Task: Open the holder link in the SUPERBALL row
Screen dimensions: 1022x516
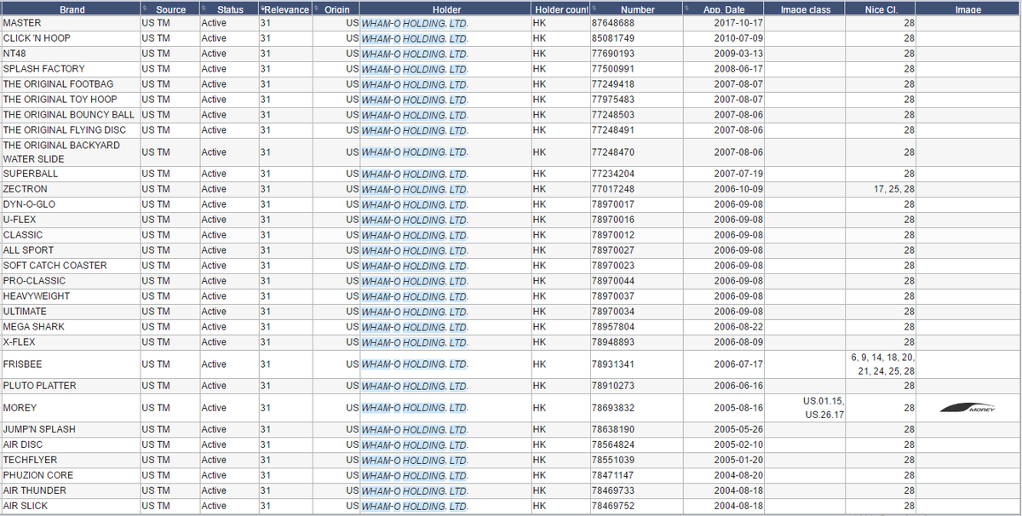Action: click(x=415, y=174)
